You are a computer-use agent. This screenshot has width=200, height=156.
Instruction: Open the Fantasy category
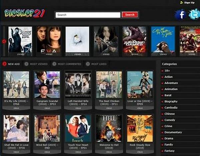tap(169, 151)
